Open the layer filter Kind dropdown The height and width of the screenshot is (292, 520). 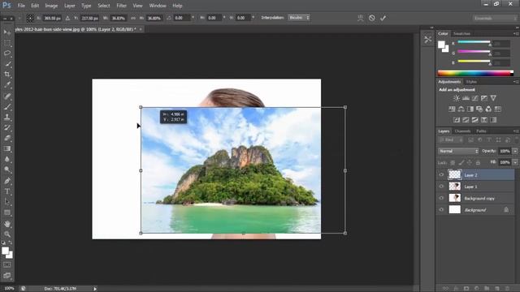pyautogui.click(x=451, y=140)
